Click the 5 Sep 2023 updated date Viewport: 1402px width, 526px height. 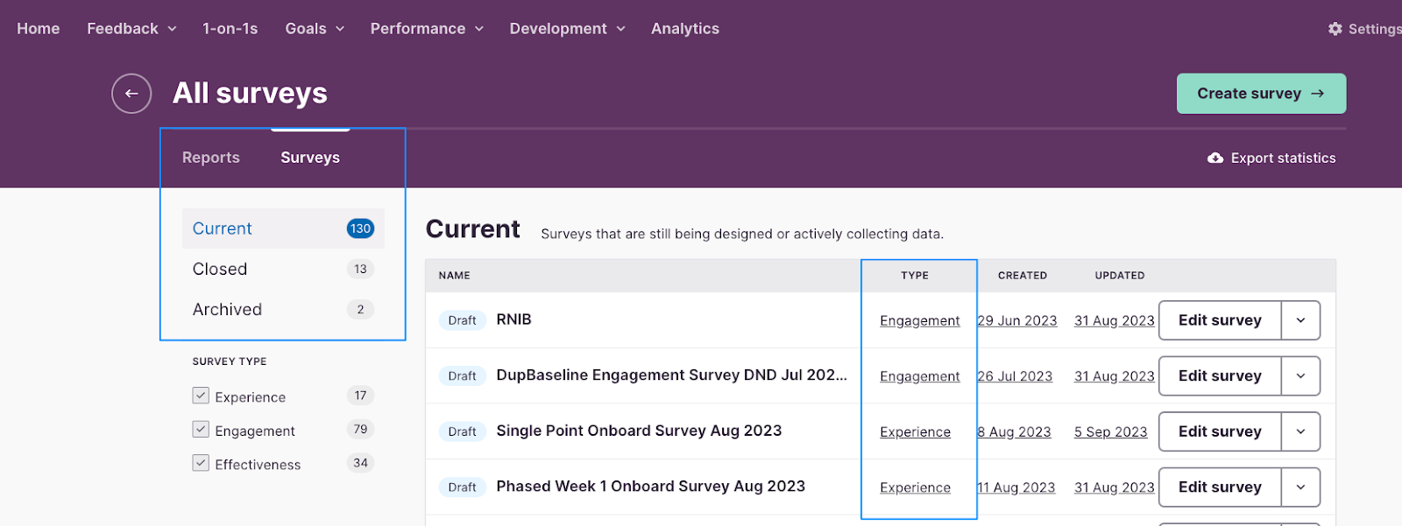[1110, 432]
